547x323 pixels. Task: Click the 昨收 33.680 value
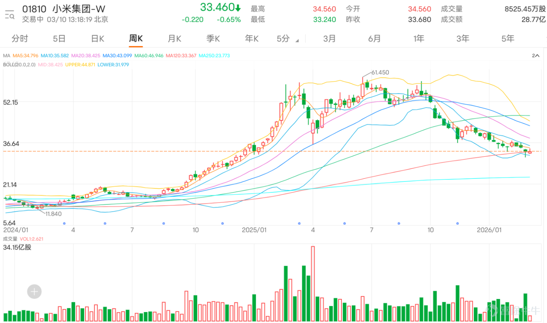[x=419, y=19]
